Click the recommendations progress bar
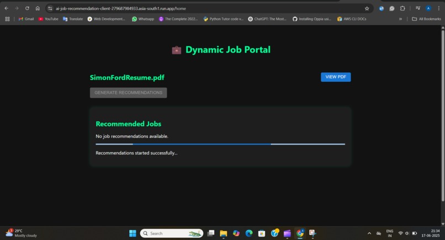This screenshot has height=240, width=445. click(220, 144)
